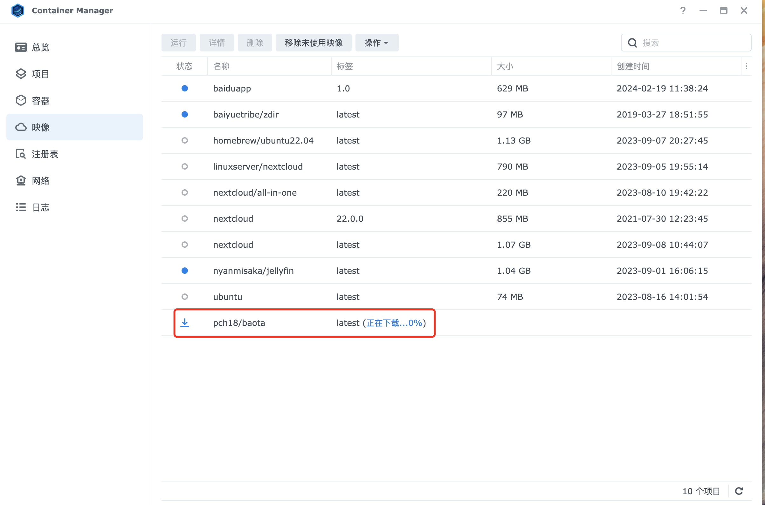The image size is (765, 505).
Task: Click the status circle for ubuntu
Action: pos(185,297)
